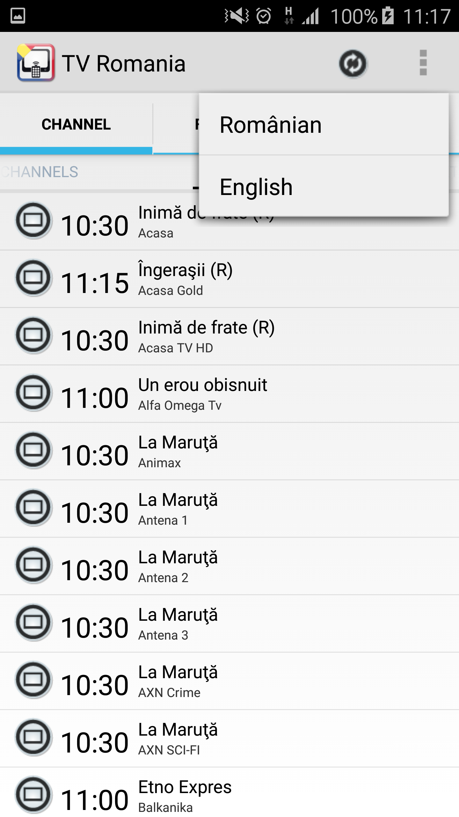459x817 pixels.
Task: Tap the TV icon beside Antena 1
Action: pos(33,508)
